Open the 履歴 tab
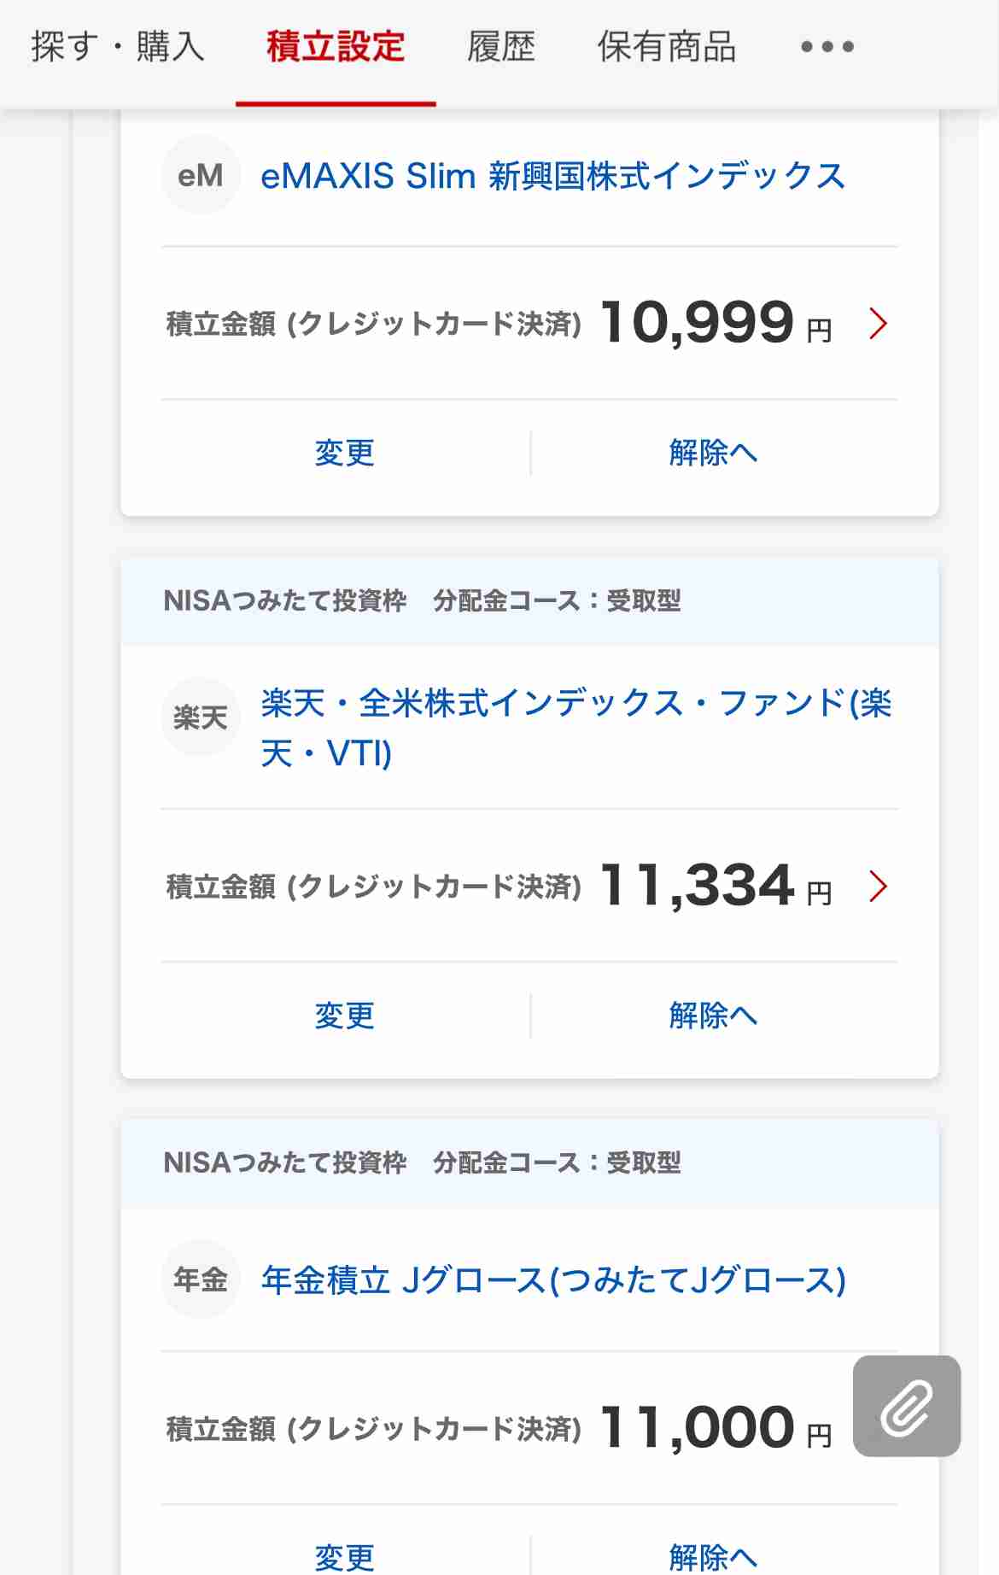This screenshot has height=1575, width=999. [501, 47]
